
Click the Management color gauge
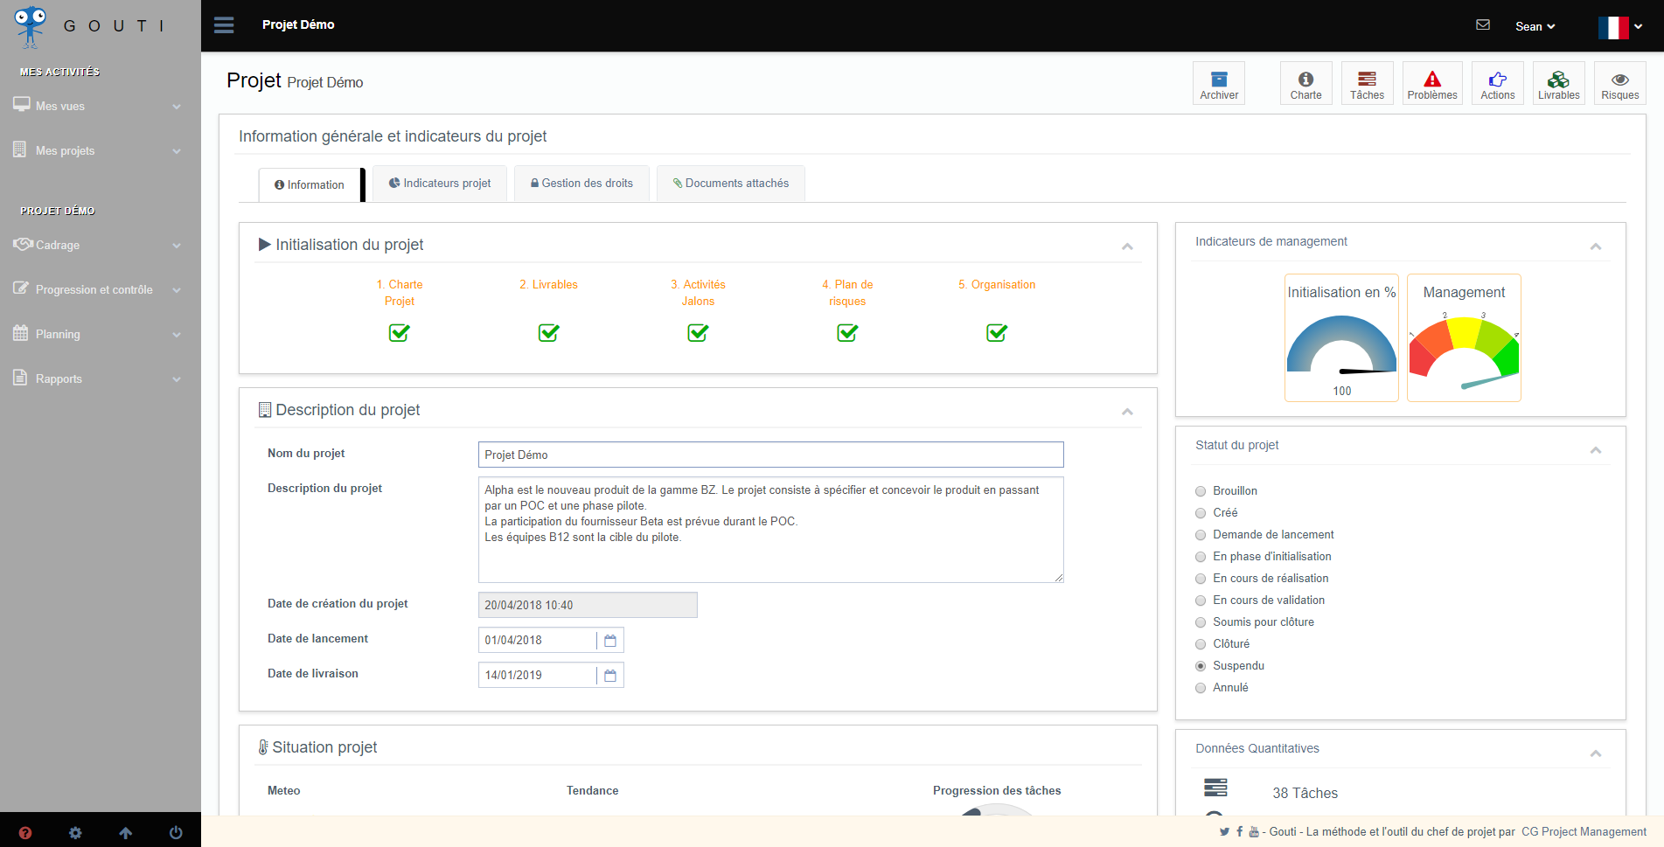coord(1464,338)
